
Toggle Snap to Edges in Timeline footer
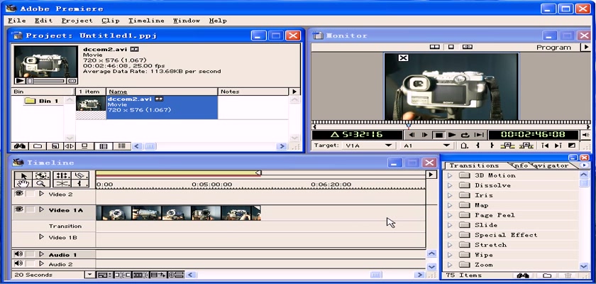click(x=122, y=275)
